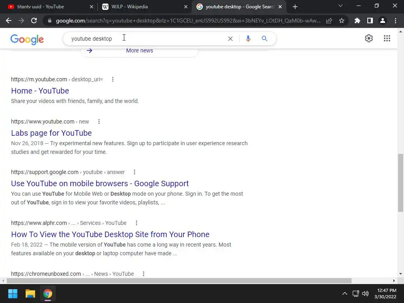The height and width of the screenshot is (303, 404).
Task: Click scroll-right arrow of horizontal scrollbar
Action: 394,281
